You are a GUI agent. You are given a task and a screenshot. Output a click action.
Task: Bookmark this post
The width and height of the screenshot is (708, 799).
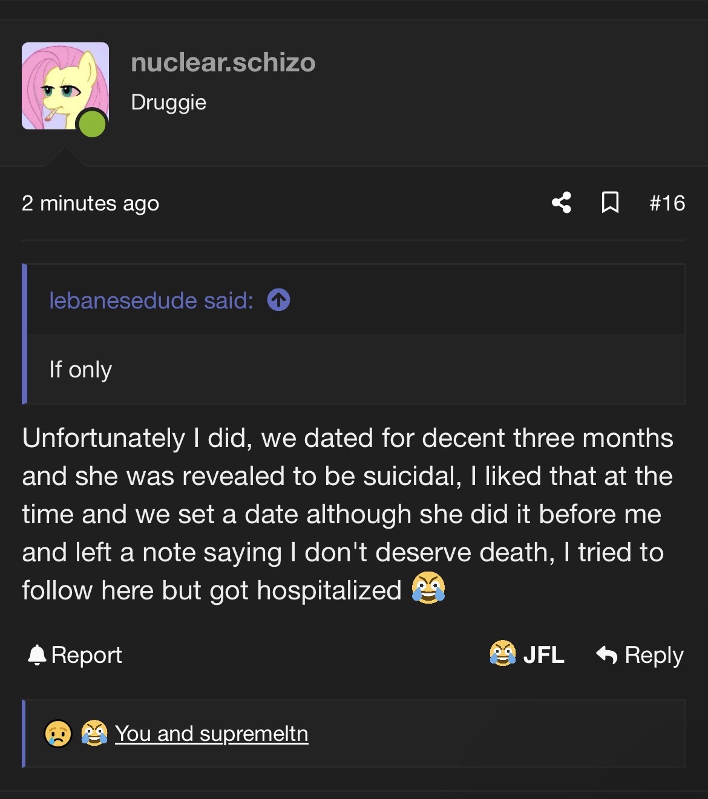pyautogui.click(x=610, y=203)
